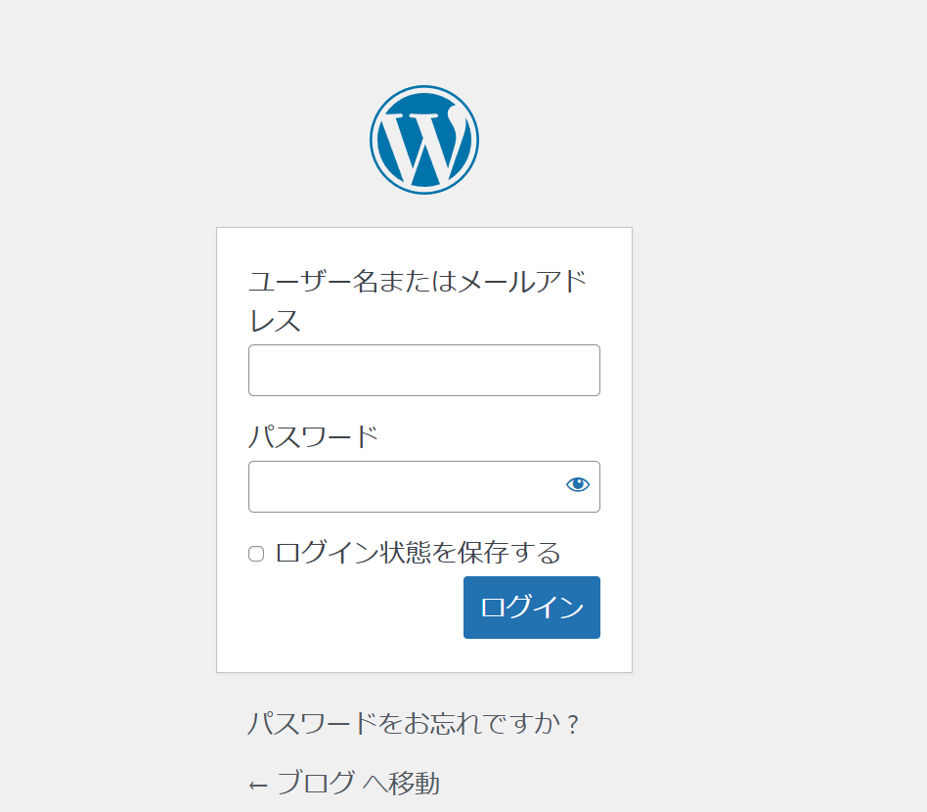Submit the form with the login button
The height and width of the screenshot is (812, 927).
point(531,608)
